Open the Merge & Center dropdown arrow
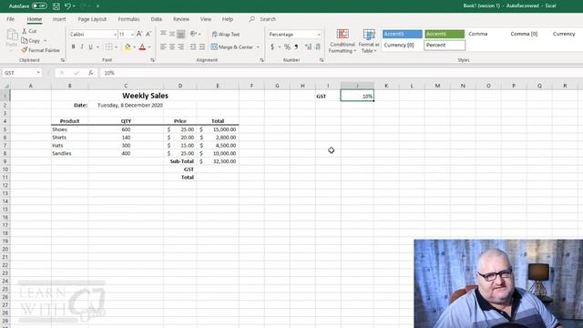583x328 pixels. click(x=258, y=47)
